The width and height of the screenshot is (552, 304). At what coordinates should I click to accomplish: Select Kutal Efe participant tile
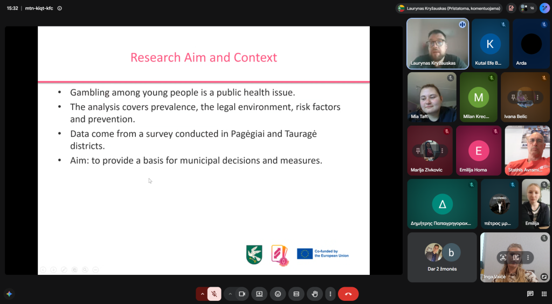click(x=491, y=44)
